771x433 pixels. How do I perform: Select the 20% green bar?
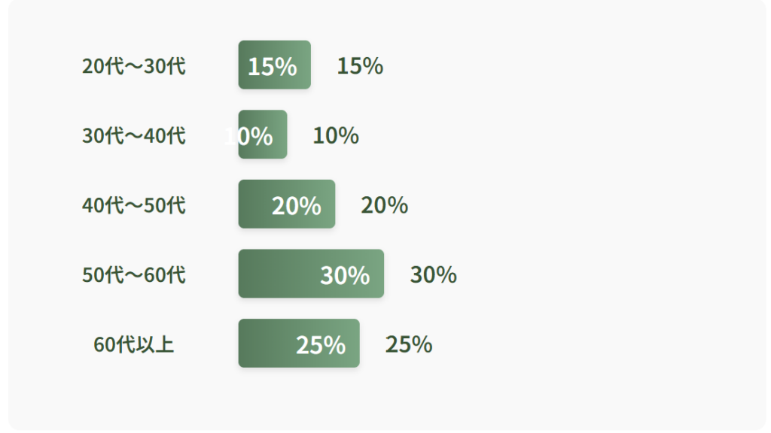point(287,204)
